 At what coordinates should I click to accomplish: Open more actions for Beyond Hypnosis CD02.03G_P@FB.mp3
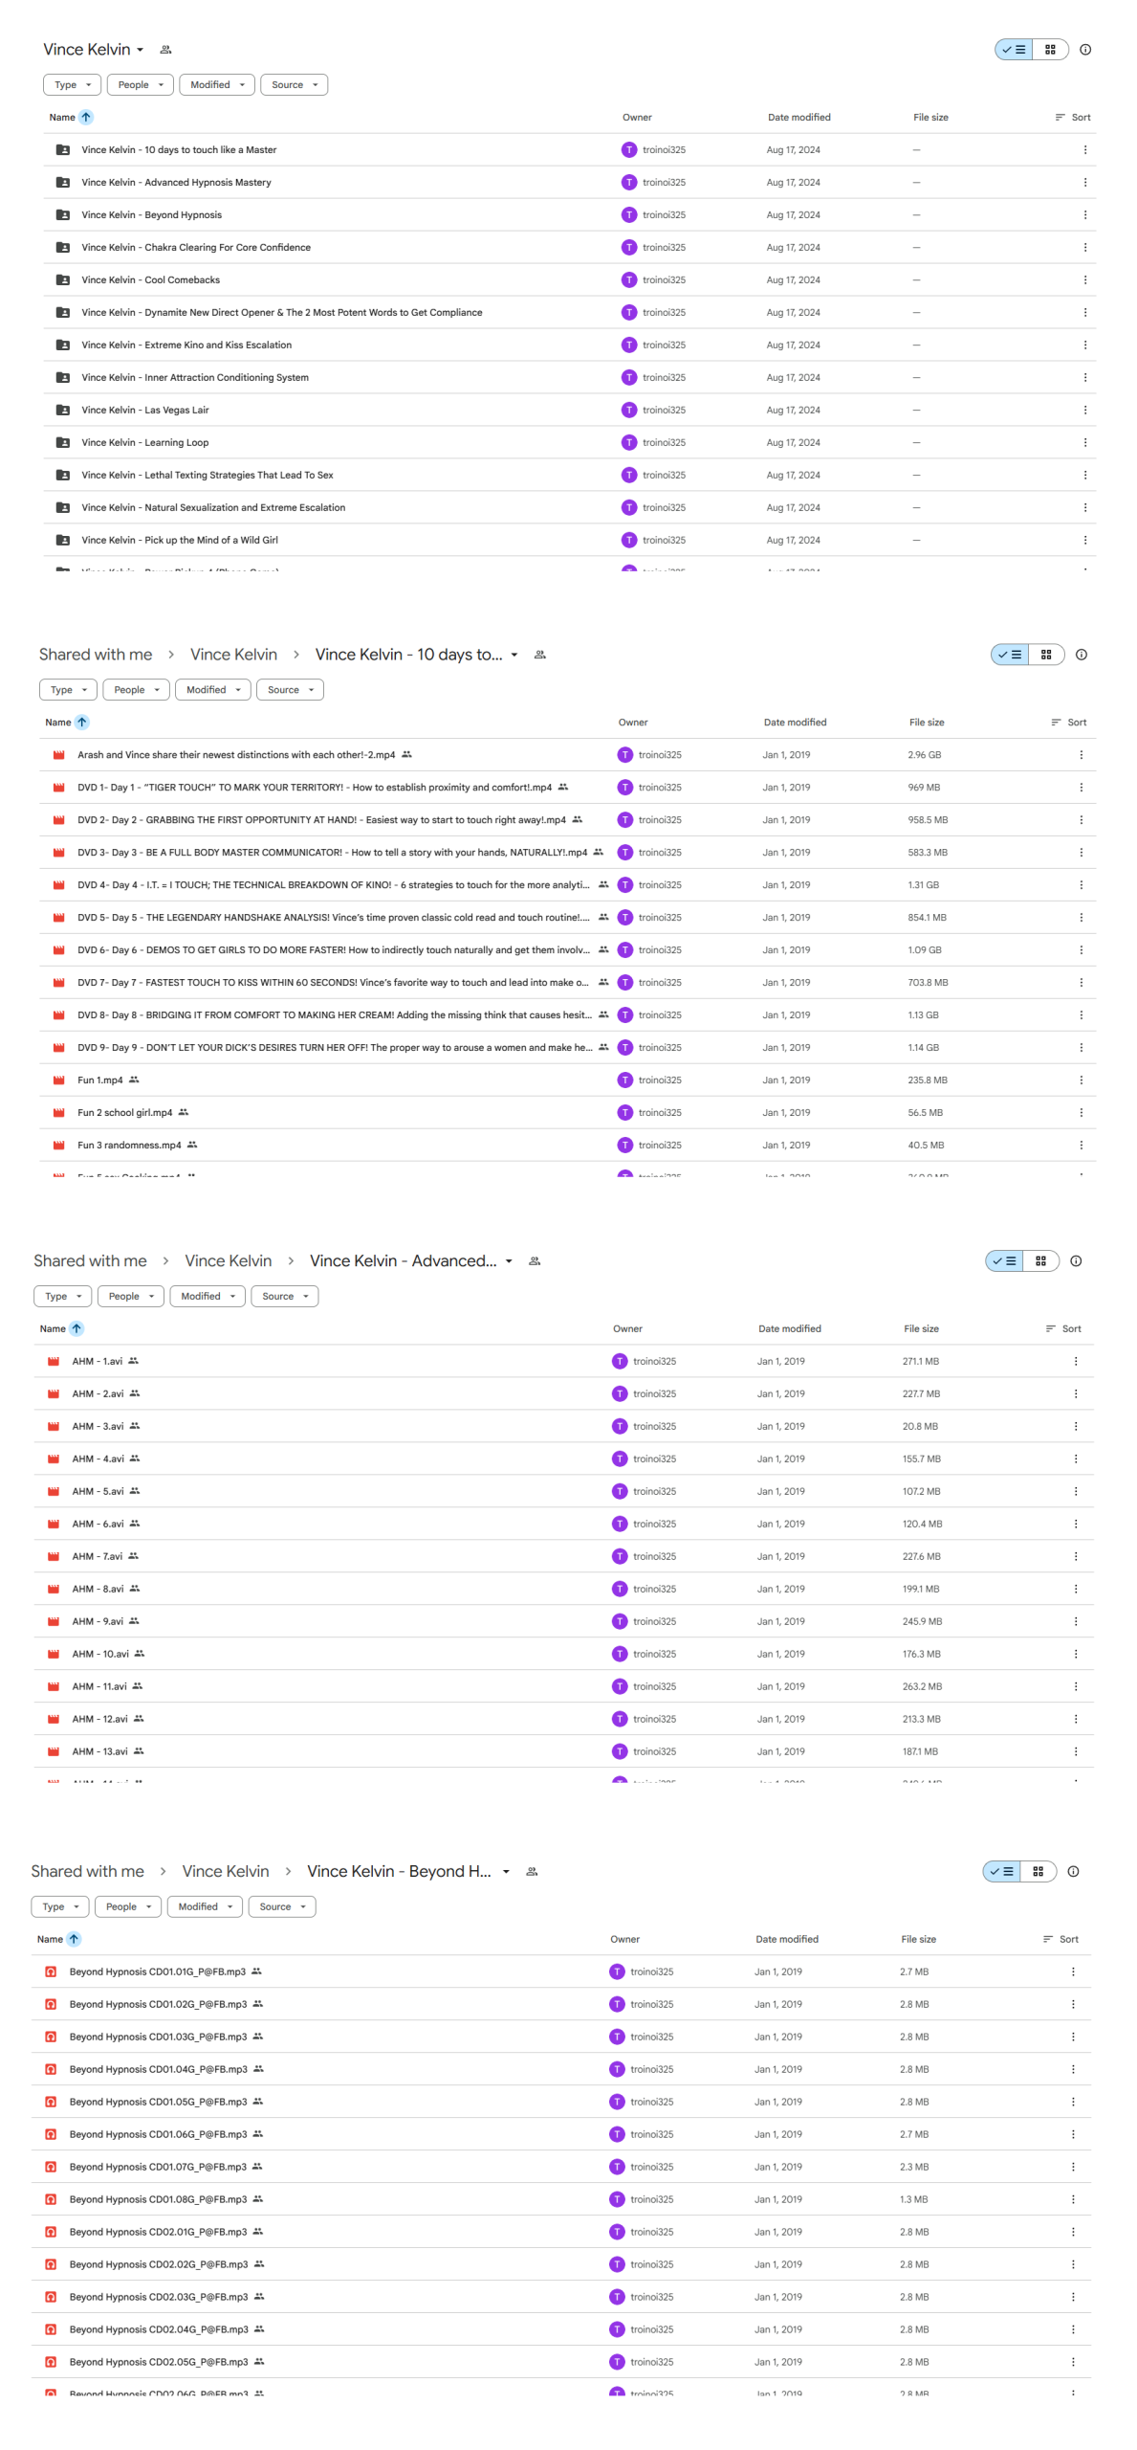pyautogui.click(x=1072, y=2297)
